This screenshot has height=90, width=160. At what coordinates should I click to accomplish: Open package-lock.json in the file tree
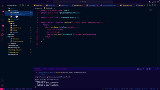click(16, 50)
